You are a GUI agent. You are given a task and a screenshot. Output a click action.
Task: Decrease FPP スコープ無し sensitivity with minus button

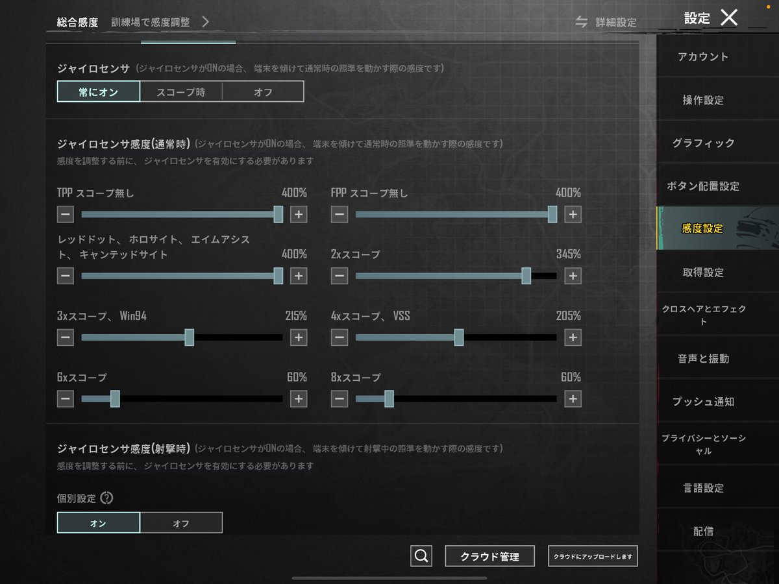pos(340,214)
